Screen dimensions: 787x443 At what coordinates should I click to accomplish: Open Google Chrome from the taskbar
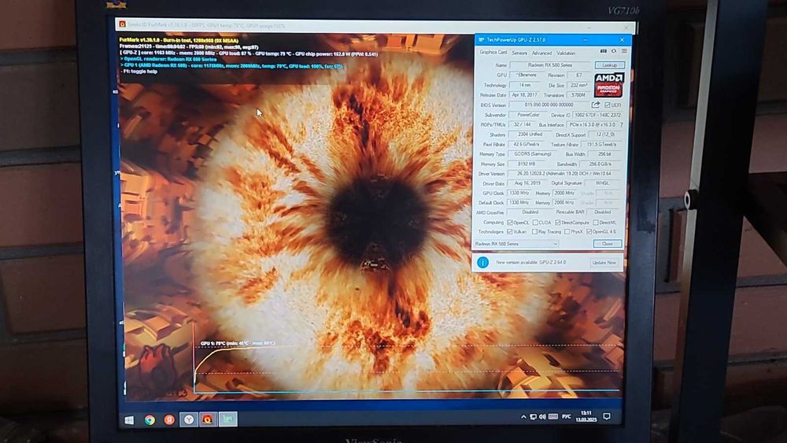tap(150, 420)
